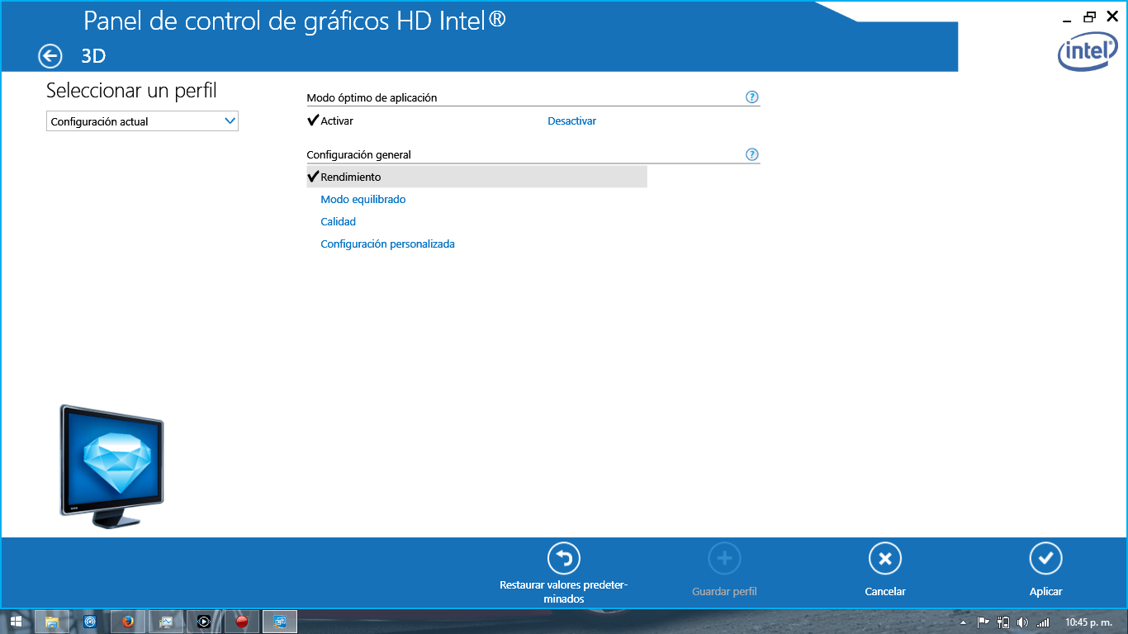Click the Aplicar checkmark icon

[x=1045, y=559]
